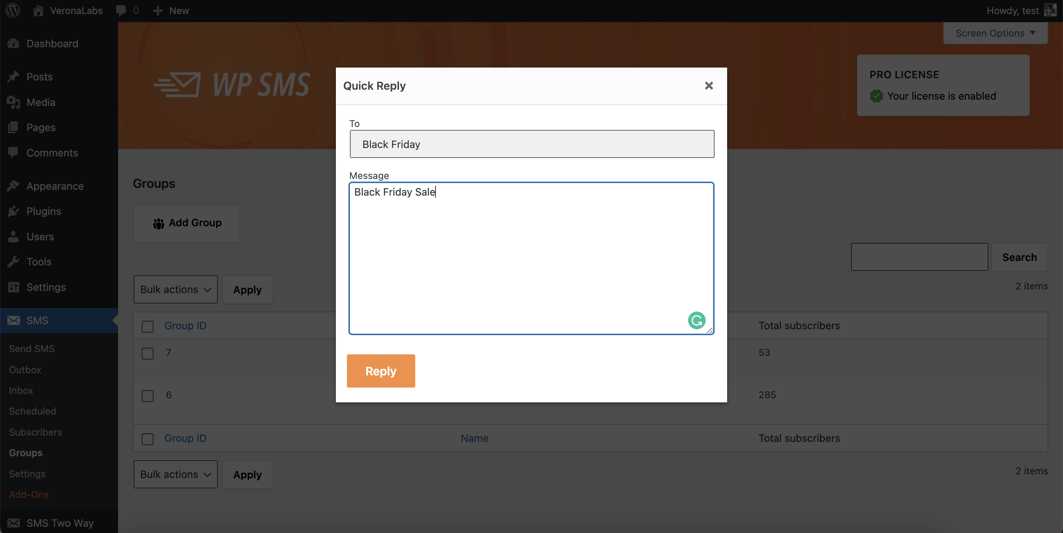Click the Tools wrench icon
Image resolution: width=1063 pixels, height=533 pixels.
(x=13, y=262)
